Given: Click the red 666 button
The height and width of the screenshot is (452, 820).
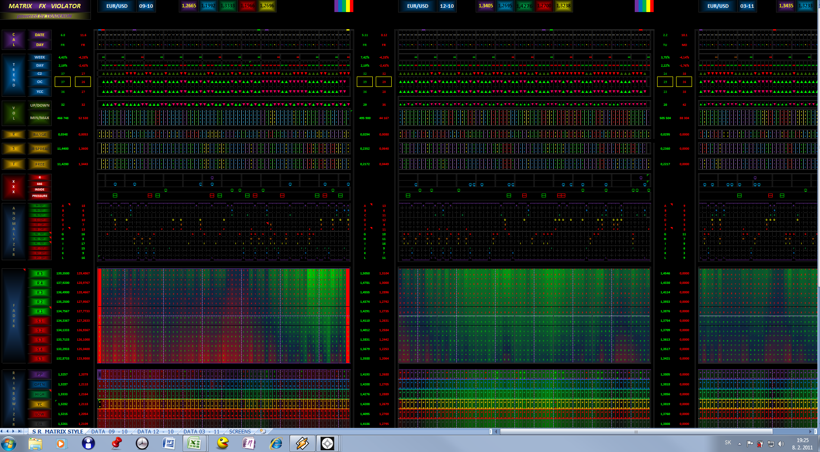Looking at the screenshot, I should pos(40,184).
